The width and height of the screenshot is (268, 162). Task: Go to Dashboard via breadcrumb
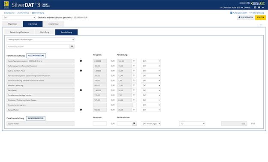[x=9, y=13]
